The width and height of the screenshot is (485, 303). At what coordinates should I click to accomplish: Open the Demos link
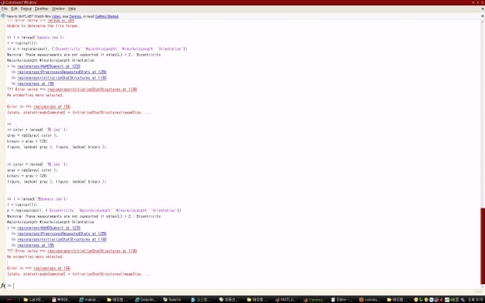pos(75,16)
